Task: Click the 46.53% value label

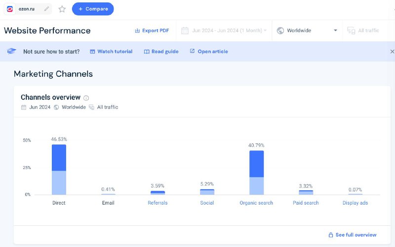Action: (59, 139)
